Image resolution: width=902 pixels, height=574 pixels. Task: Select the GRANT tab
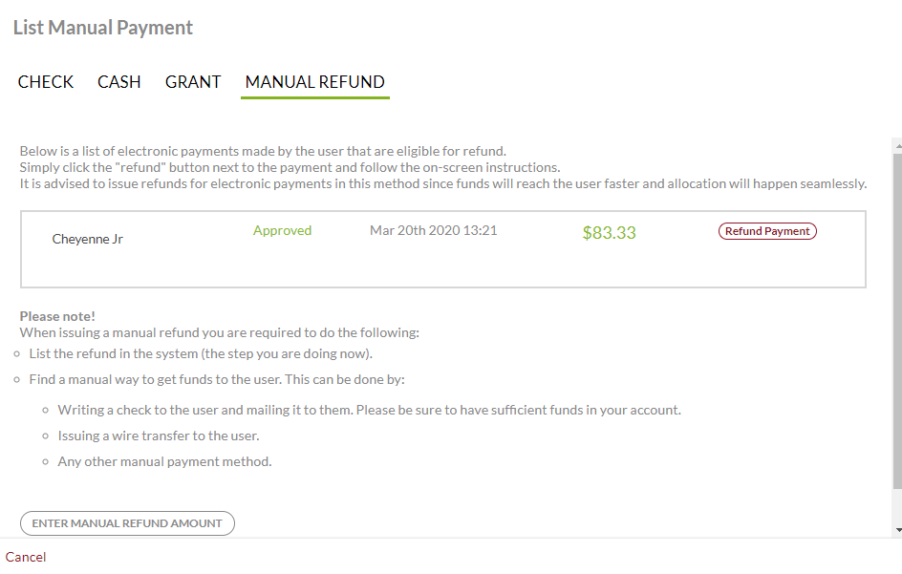pos(193,82)
